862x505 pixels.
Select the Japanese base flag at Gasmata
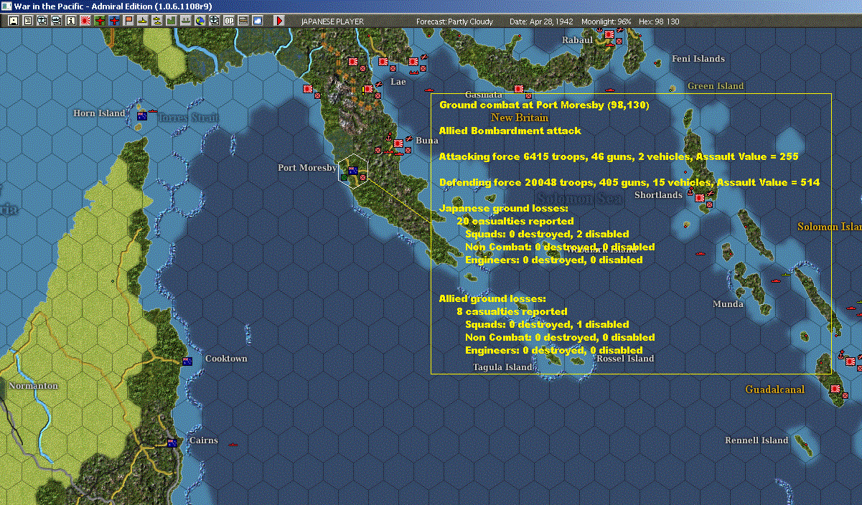(517, 90)
